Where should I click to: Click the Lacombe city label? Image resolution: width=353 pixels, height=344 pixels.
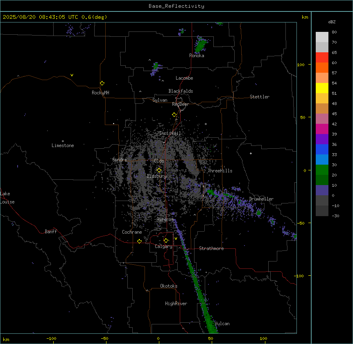184,78
